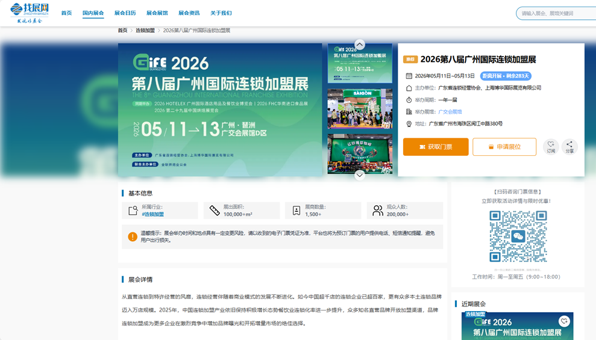
Task: Click the exhibitor icon next to 展商数量
Action: (296, 211)
